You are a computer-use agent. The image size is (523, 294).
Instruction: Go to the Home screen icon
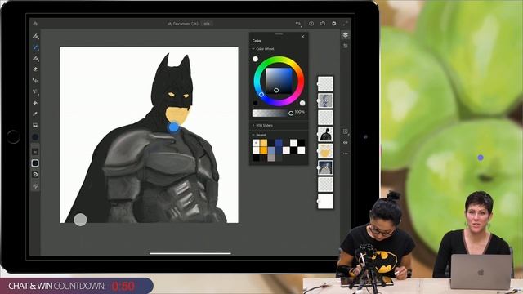(35, 24)
